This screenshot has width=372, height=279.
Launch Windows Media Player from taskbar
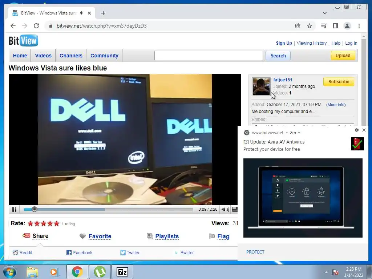(54, 272)
